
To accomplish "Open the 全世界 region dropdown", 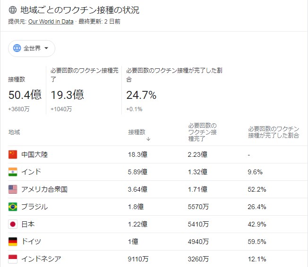I will pyautogui.click(x=32, y=49).
